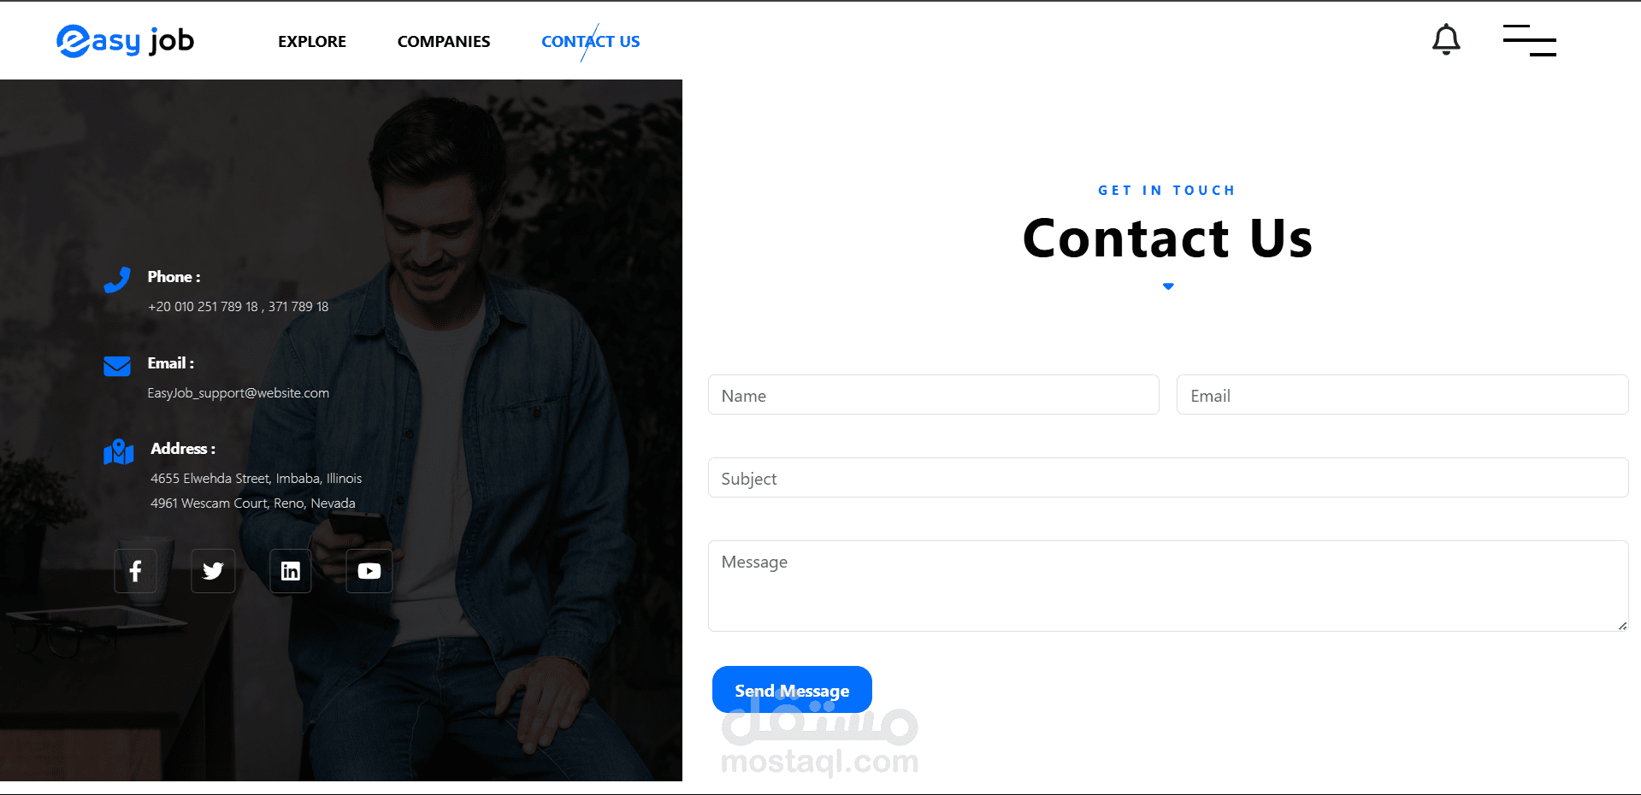Click the Easy job logo
Viewport: 1641px width, 795px height.
(126, 41)
